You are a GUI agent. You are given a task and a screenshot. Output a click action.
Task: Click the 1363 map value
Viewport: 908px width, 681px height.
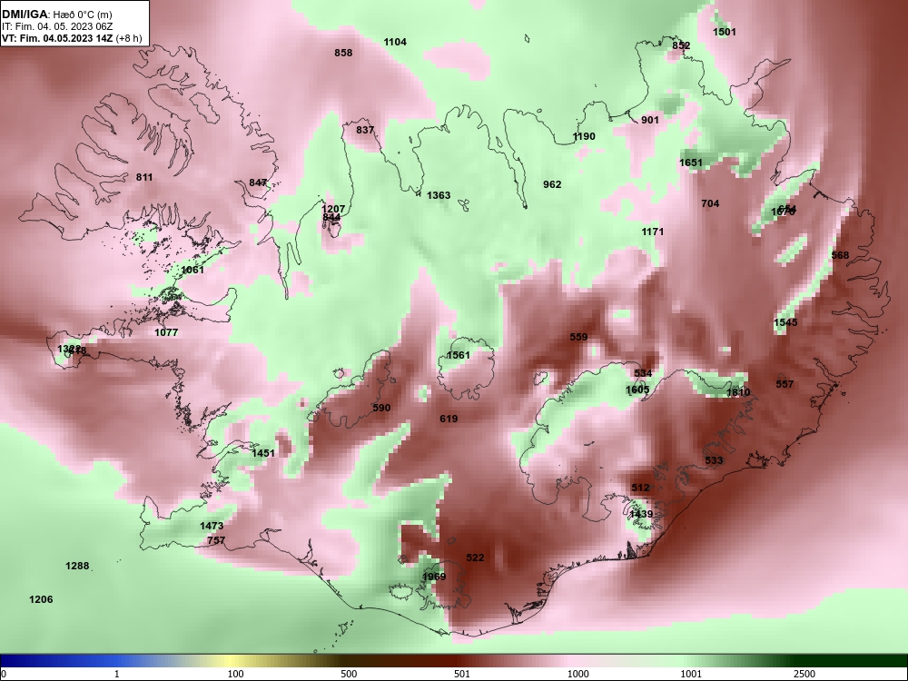pyautogui.click(x=439, y=195)
